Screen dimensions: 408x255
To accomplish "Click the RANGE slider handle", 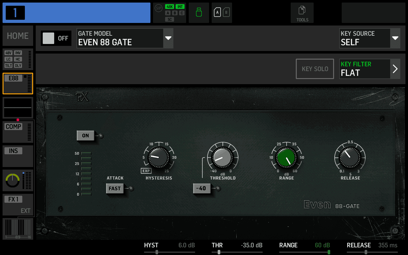I will tap(329, 252).
